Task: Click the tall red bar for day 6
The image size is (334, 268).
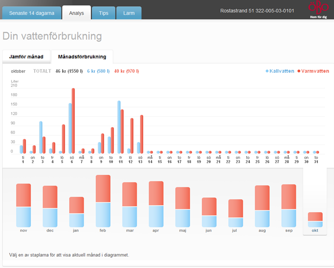Action: (x=73, y=120)
